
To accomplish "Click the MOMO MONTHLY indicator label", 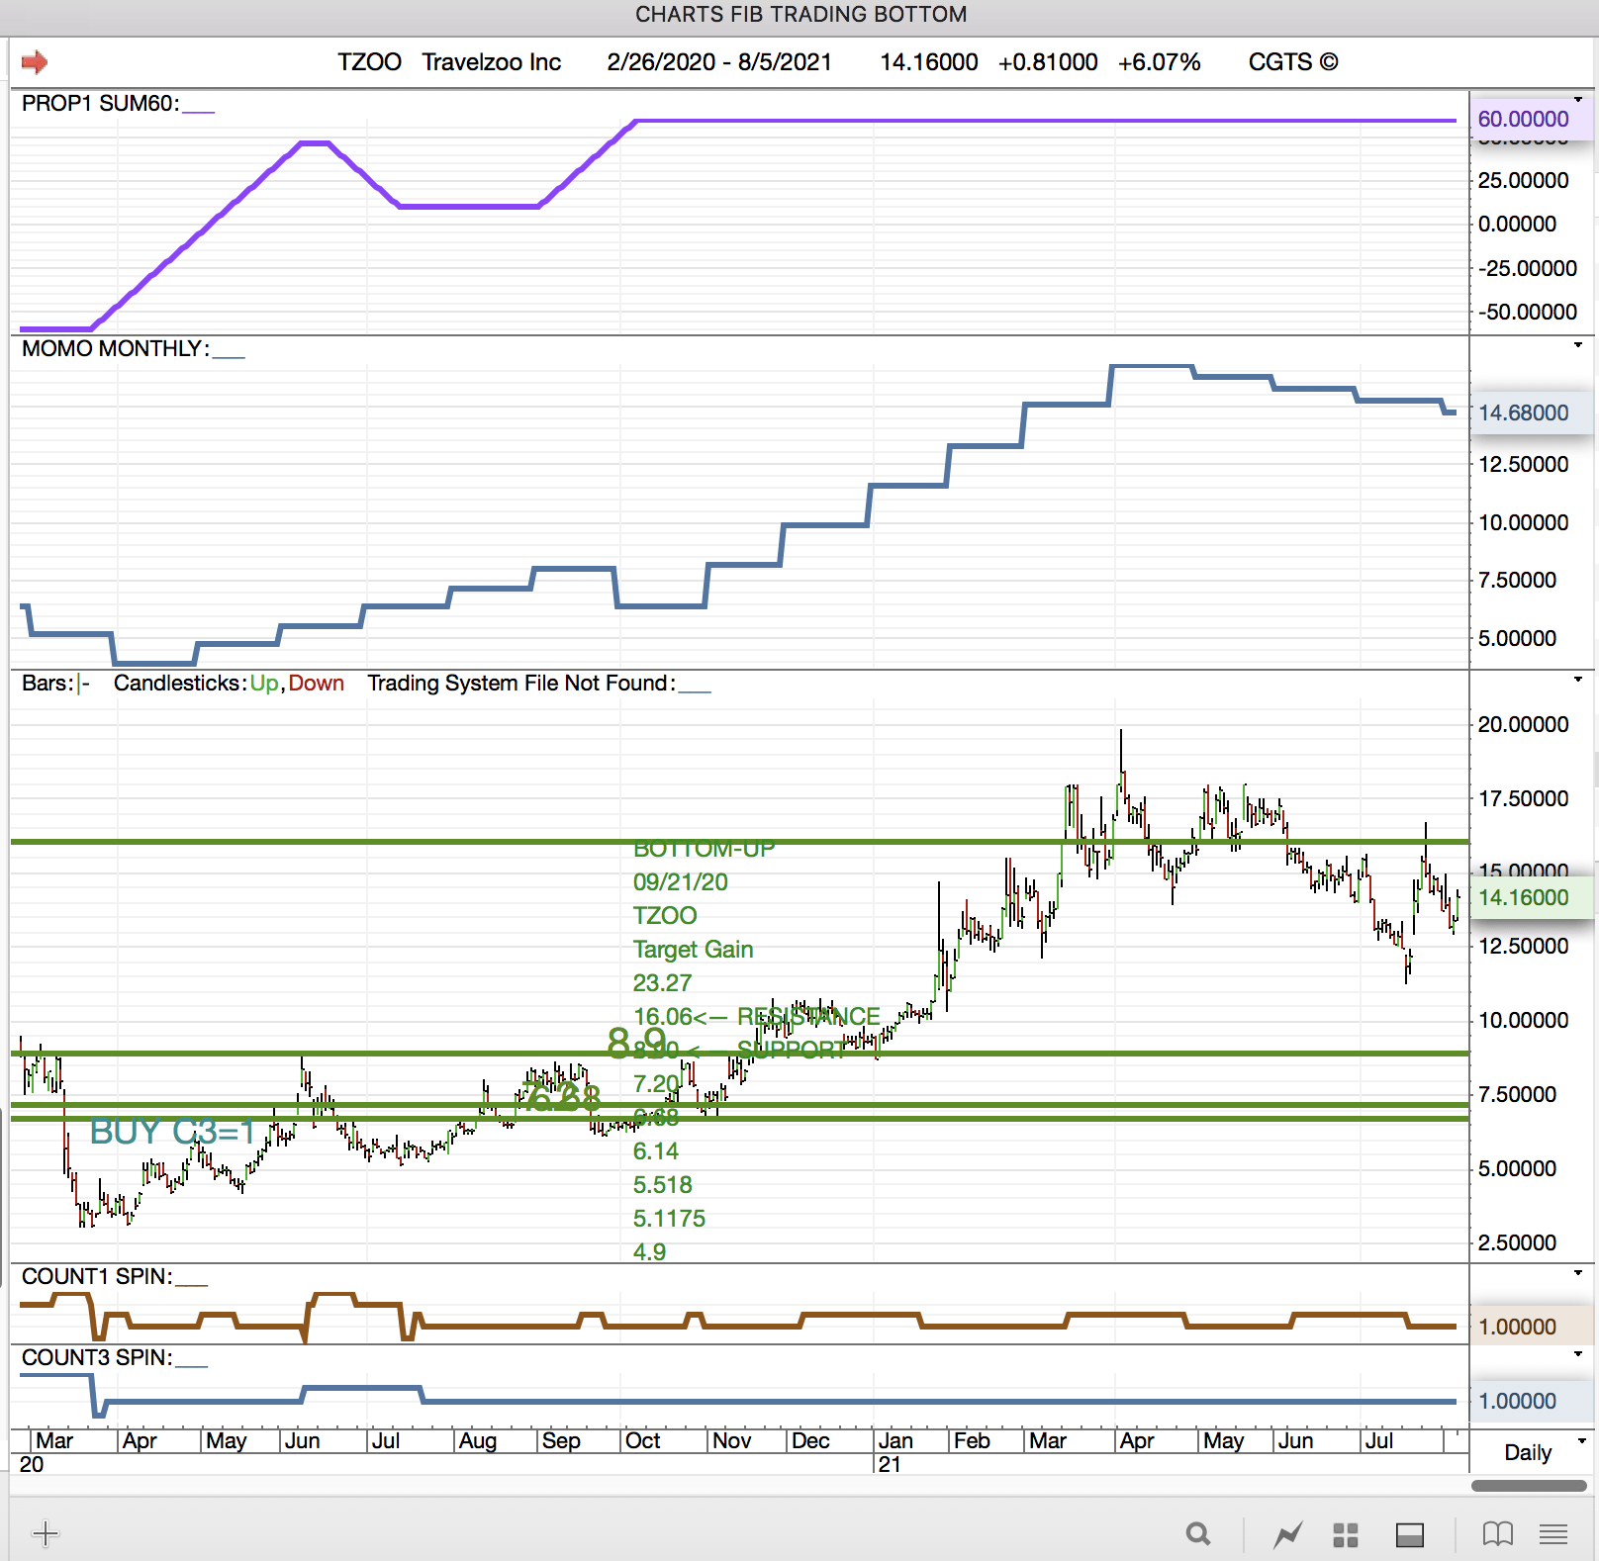I will (x=115, y=349).
